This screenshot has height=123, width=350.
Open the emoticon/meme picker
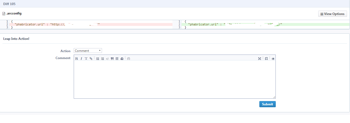click(x=129, y=59)
